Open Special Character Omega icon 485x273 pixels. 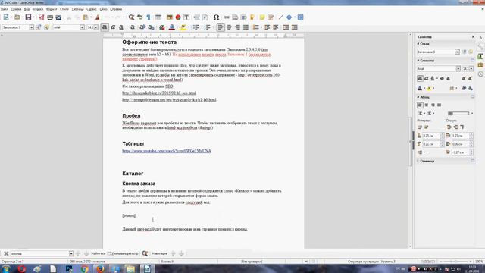point(216,17)
